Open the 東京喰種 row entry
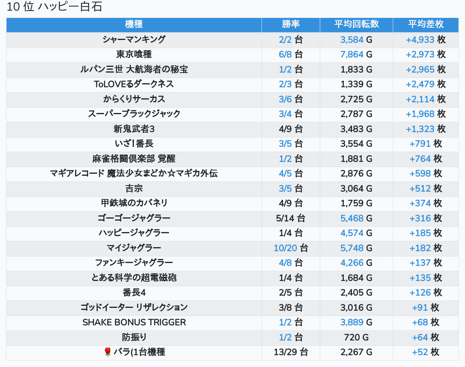The width and height of the screenshot is (465, 367). point(134,54)
